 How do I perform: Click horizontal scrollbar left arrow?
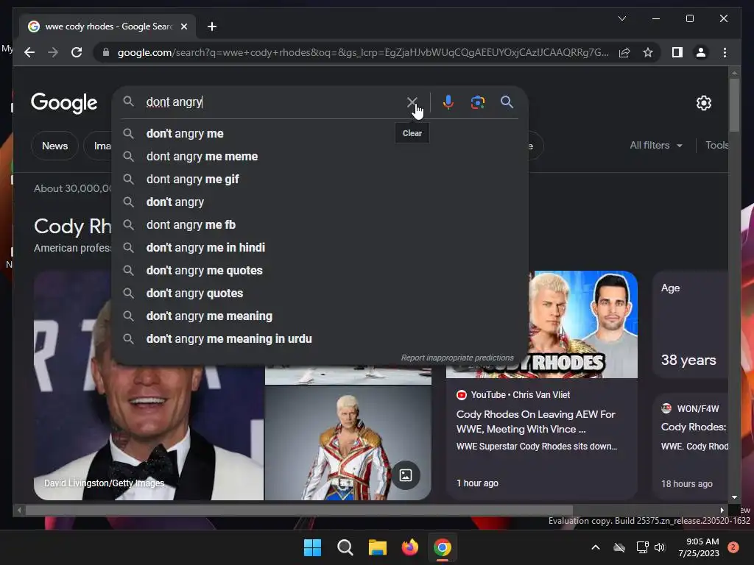tap(19, 510)
